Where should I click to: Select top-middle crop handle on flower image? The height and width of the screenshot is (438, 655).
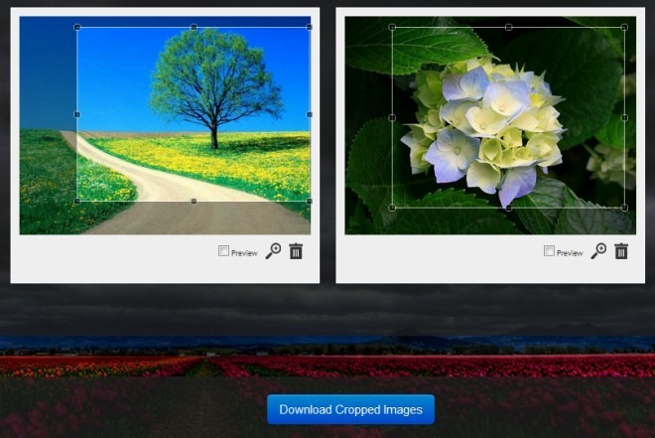508,27
